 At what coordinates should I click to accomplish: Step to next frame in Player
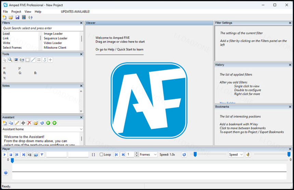pos(24,155)
